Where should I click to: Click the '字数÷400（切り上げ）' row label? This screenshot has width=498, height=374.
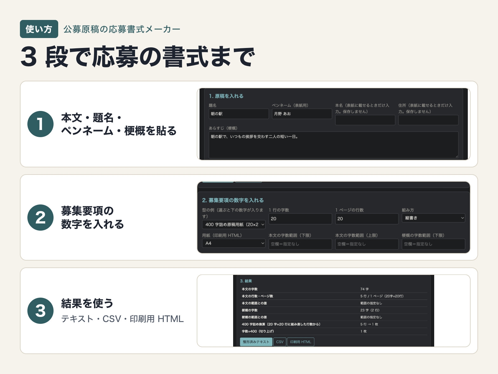pyautogui.click(x=258, y=331)
